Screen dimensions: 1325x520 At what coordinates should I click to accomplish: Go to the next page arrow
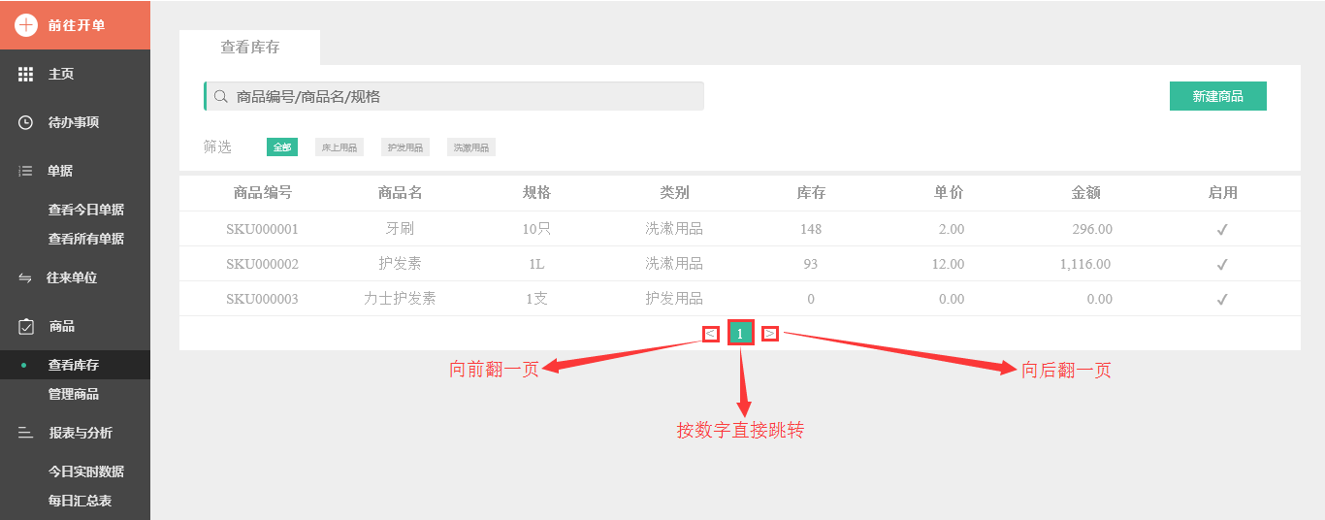pos(769,334)
